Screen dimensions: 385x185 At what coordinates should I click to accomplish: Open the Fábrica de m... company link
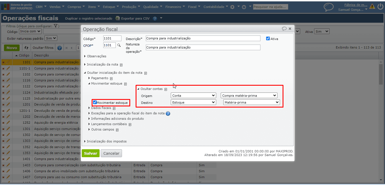coord(355,5)
